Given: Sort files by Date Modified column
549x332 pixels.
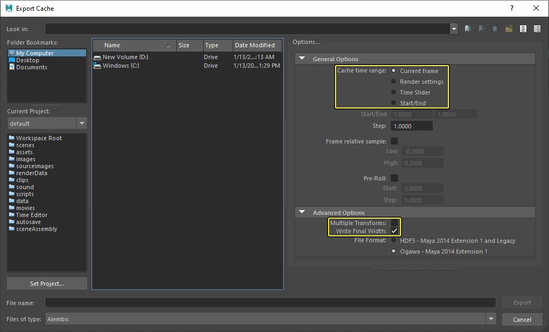Looking at the screenshot, I should (x=255, y=46).
